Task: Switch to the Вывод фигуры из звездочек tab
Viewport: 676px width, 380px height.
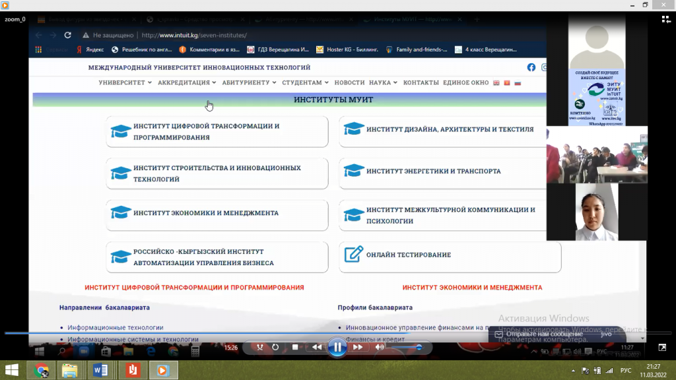Action: pyautogui.click(x=86, y=19)
